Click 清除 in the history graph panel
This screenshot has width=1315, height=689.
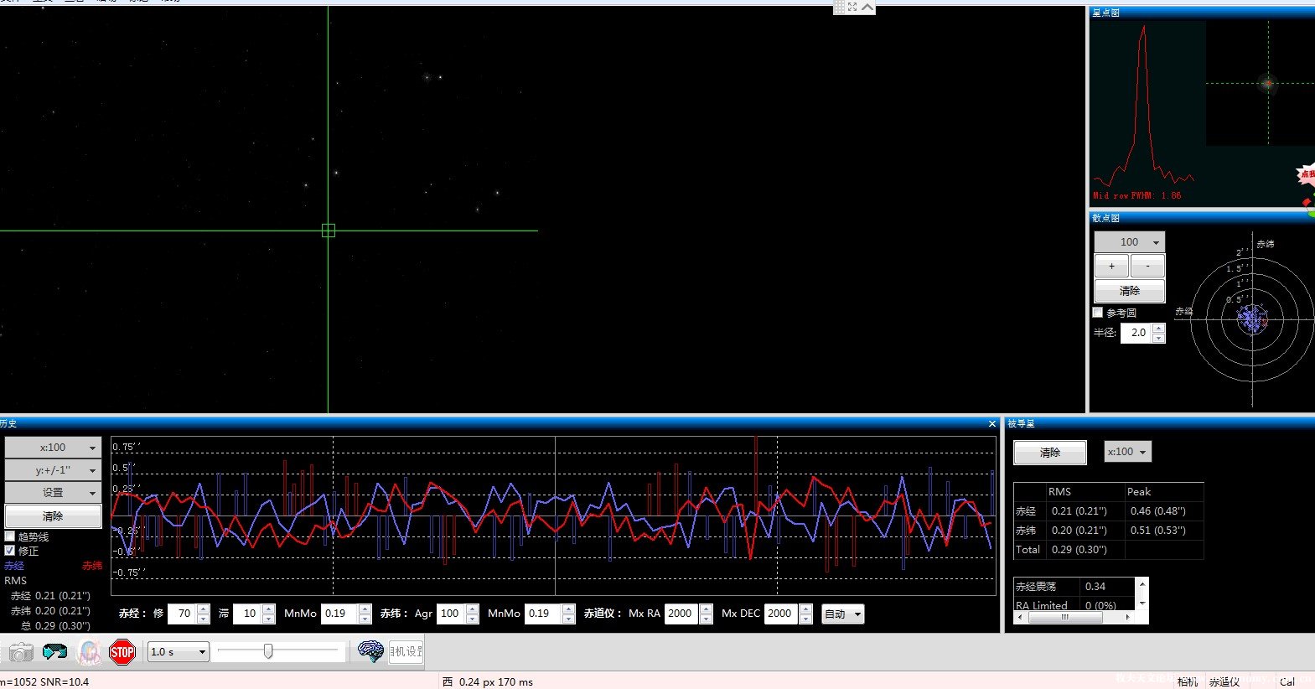pyautogui.click(x=53, y=516)
